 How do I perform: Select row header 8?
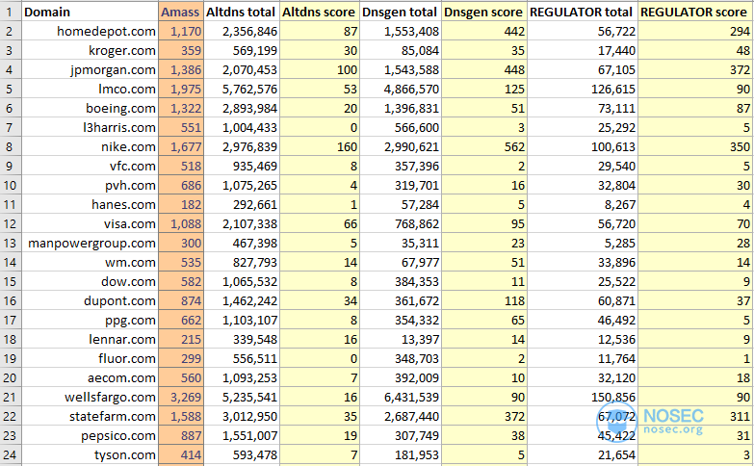pyautogui.click(x=10, y=146)
